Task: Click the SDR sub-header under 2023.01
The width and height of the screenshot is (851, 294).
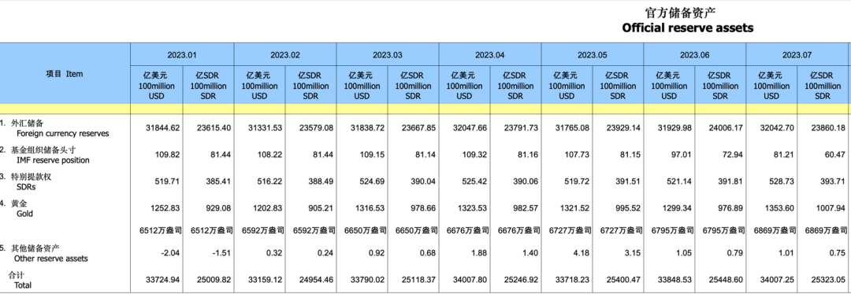Action: [x=208, y=86]
